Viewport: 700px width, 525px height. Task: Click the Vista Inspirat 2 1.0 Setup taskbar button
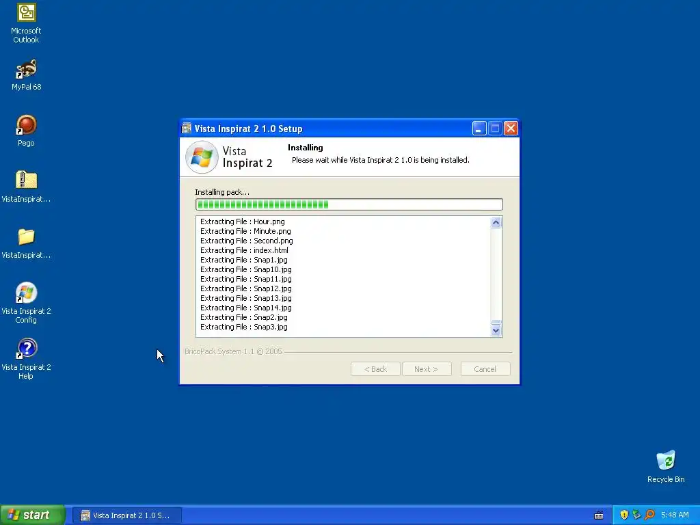126,515
